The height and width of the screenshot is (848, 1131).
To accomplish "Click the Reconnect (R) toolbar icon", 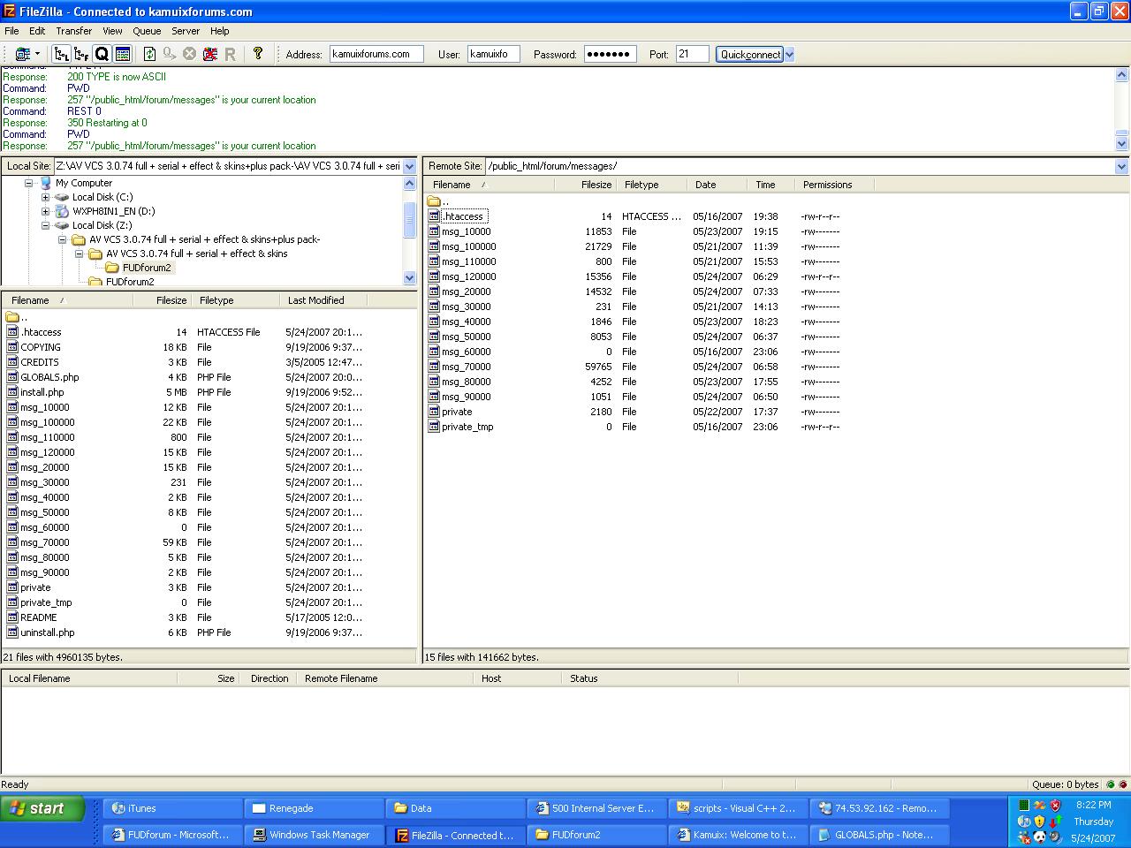I will pos(230,54).
